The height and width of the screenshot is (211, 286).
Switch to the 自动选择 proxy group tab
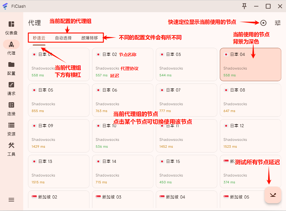[x=63, y=38]
